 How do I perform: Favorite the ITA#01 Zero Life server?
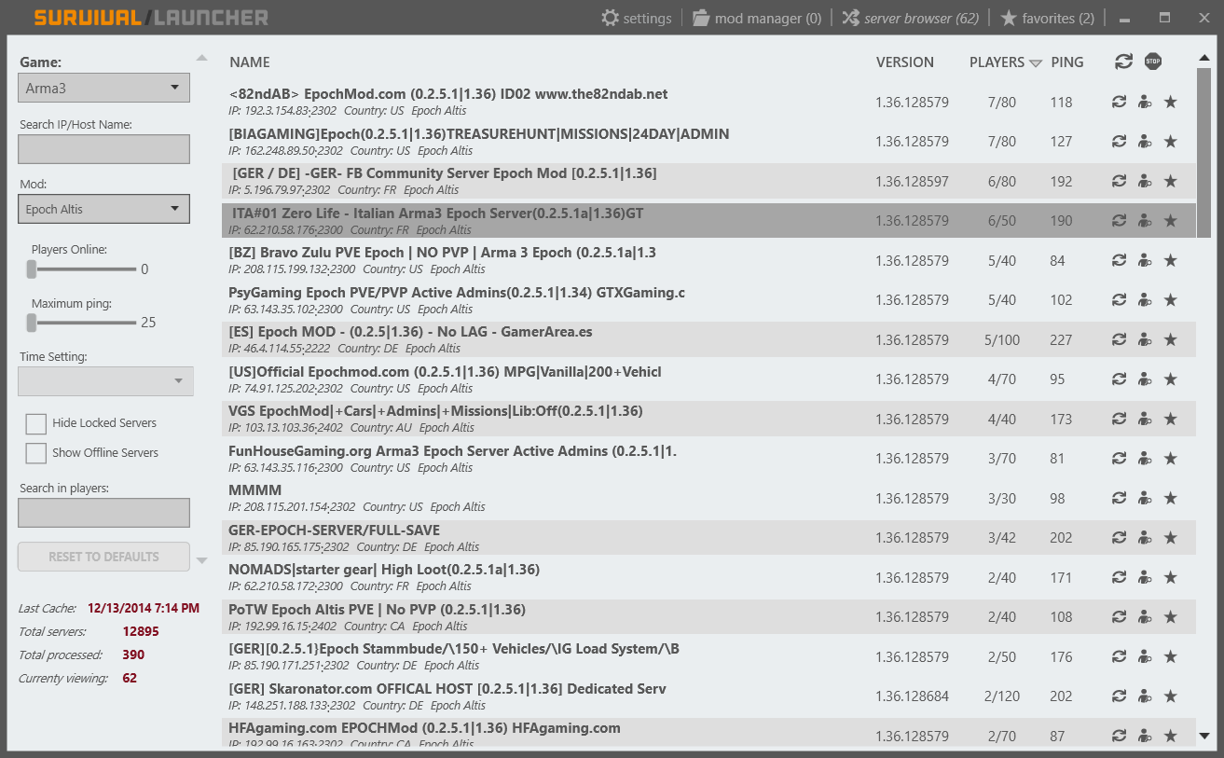(1171, 221)
